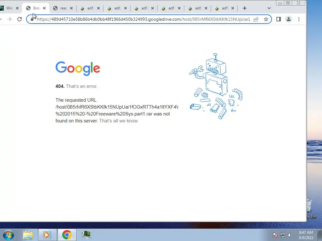Close the 'reas' tab
Image resolution: width=322 pixels, height=241 pixels.
coord(71,8)
